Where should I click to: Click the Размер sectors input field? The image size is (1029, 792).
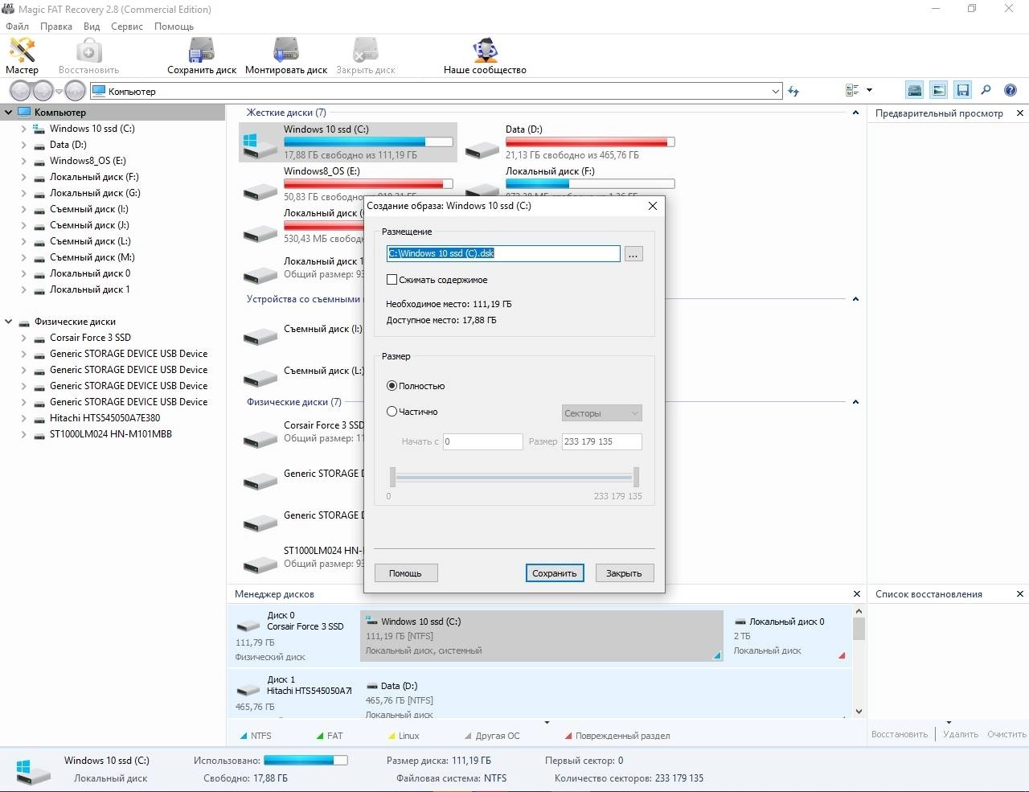601,441
